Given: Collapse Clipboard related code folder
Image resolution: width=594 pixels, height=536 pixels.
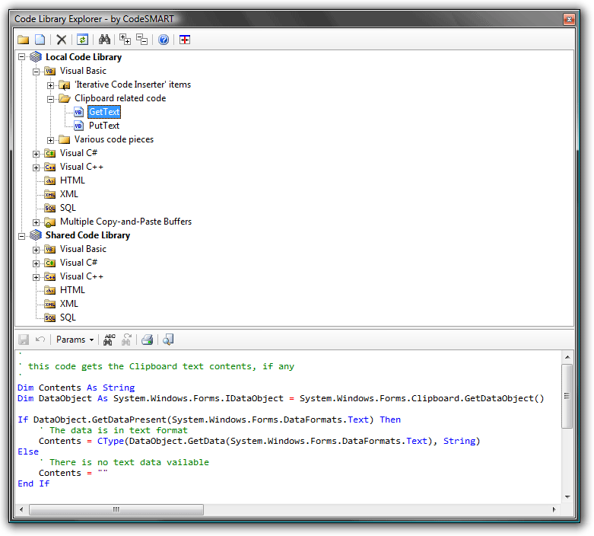Looking at the screenshot, I should pos(50,99).
